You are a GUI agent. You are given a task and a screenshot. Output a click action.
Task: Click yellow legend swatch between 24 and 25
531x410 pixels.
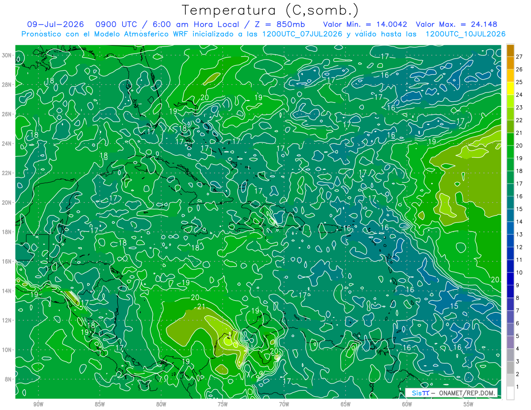[x=510, y=88]
